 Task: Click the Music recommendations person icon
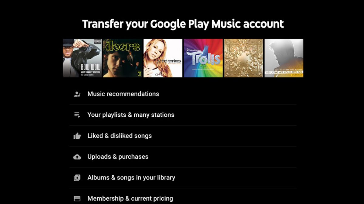(x=77, y=94)
